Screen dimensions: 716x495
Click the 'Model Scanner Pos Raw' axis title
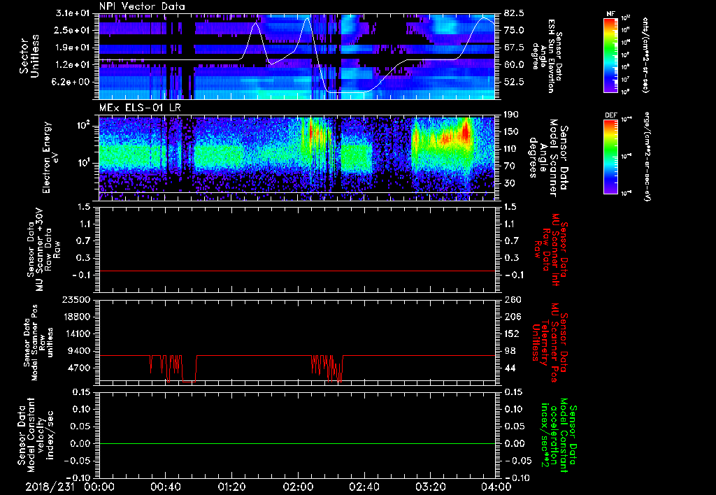point(39,343)
